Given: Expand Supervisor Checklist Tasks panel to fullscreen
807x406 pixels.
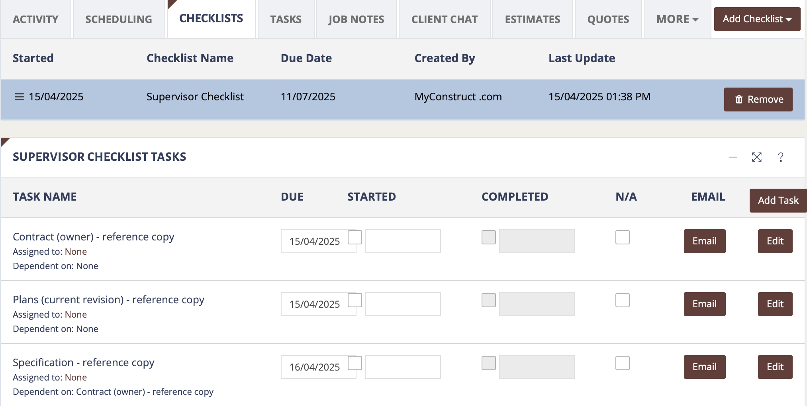Looking at the screenshot, I should point(756,157).
